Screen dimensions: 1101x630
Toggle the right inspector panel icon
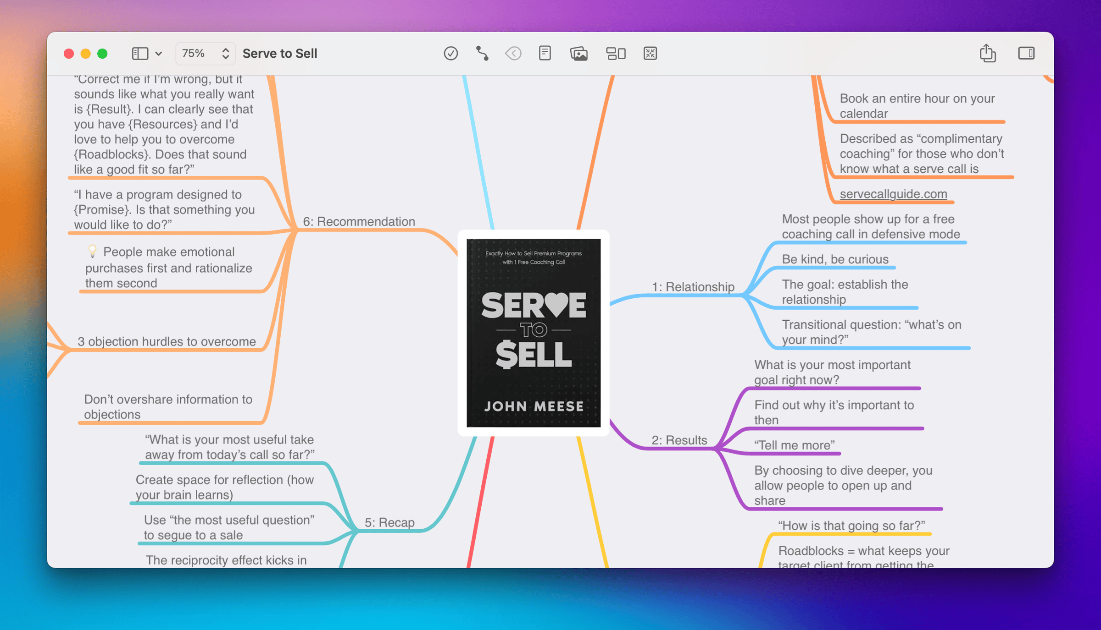pos(1026,54)
